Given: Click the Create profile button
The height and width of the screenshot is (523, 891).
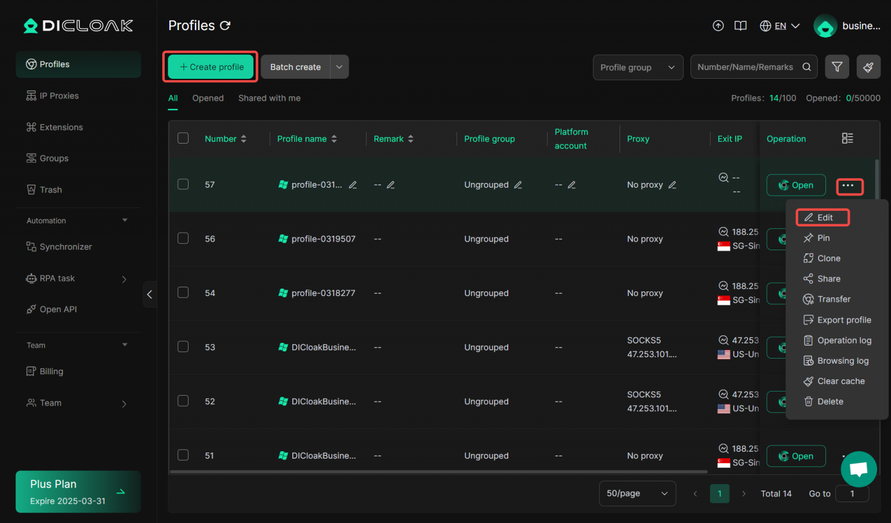Looking at the screenshot, I should [210, 67].
